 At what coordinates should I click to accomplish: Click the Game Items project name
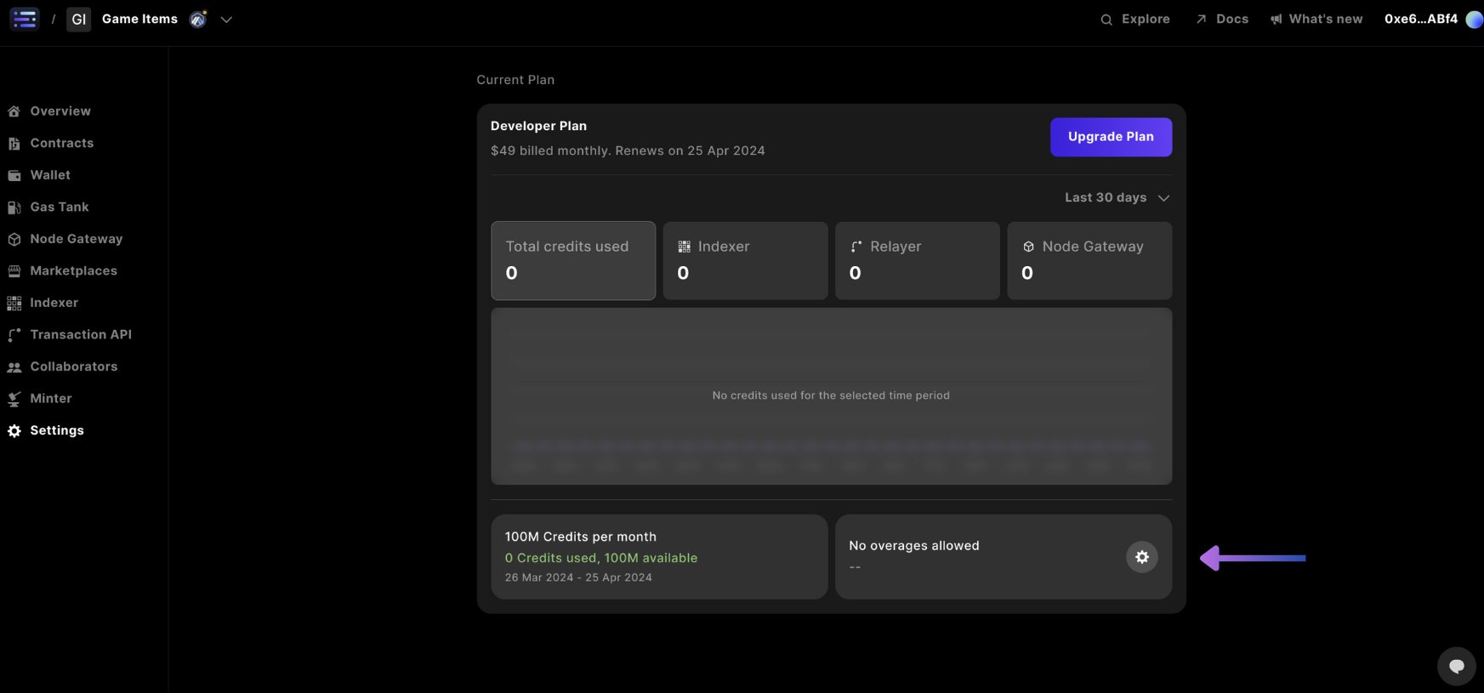coord(139,19)
